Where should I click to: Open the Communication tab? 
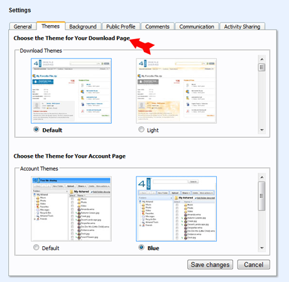tap(197, 26)
